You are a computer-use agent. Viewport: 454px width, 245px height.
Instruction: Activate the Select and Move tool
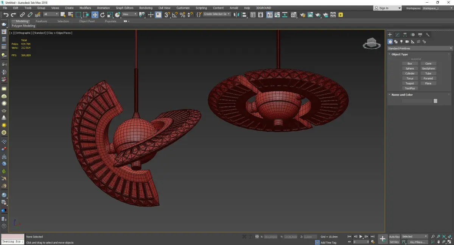point(95,15)
